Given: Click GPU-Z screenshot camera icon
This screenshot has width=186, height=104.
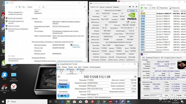Looking at the screenshot, I should [x=130, y=7].
